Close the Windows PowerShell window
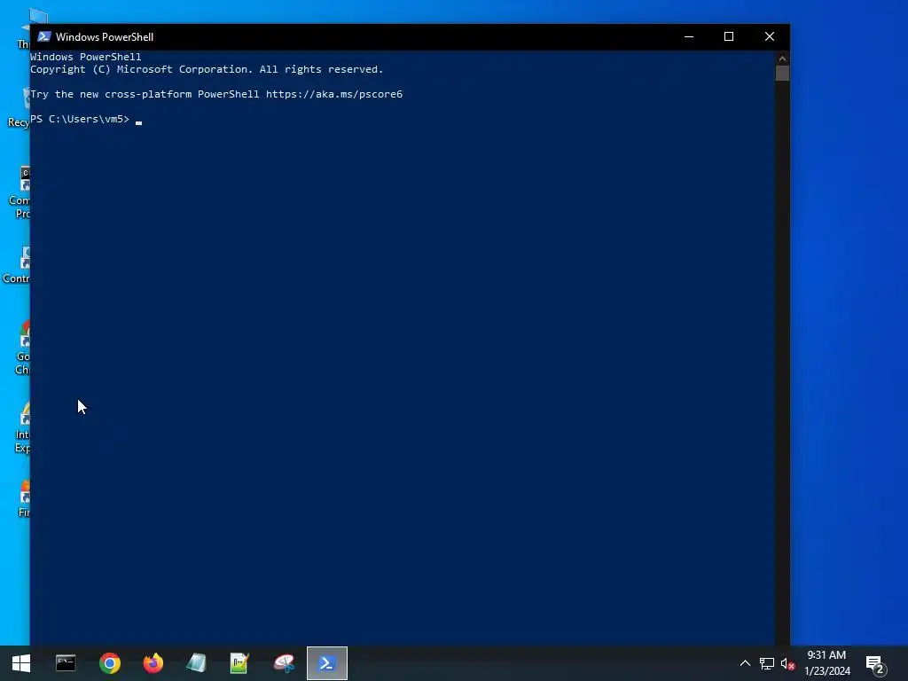Viewport: 908px width, 681px height. click(770, 36)
